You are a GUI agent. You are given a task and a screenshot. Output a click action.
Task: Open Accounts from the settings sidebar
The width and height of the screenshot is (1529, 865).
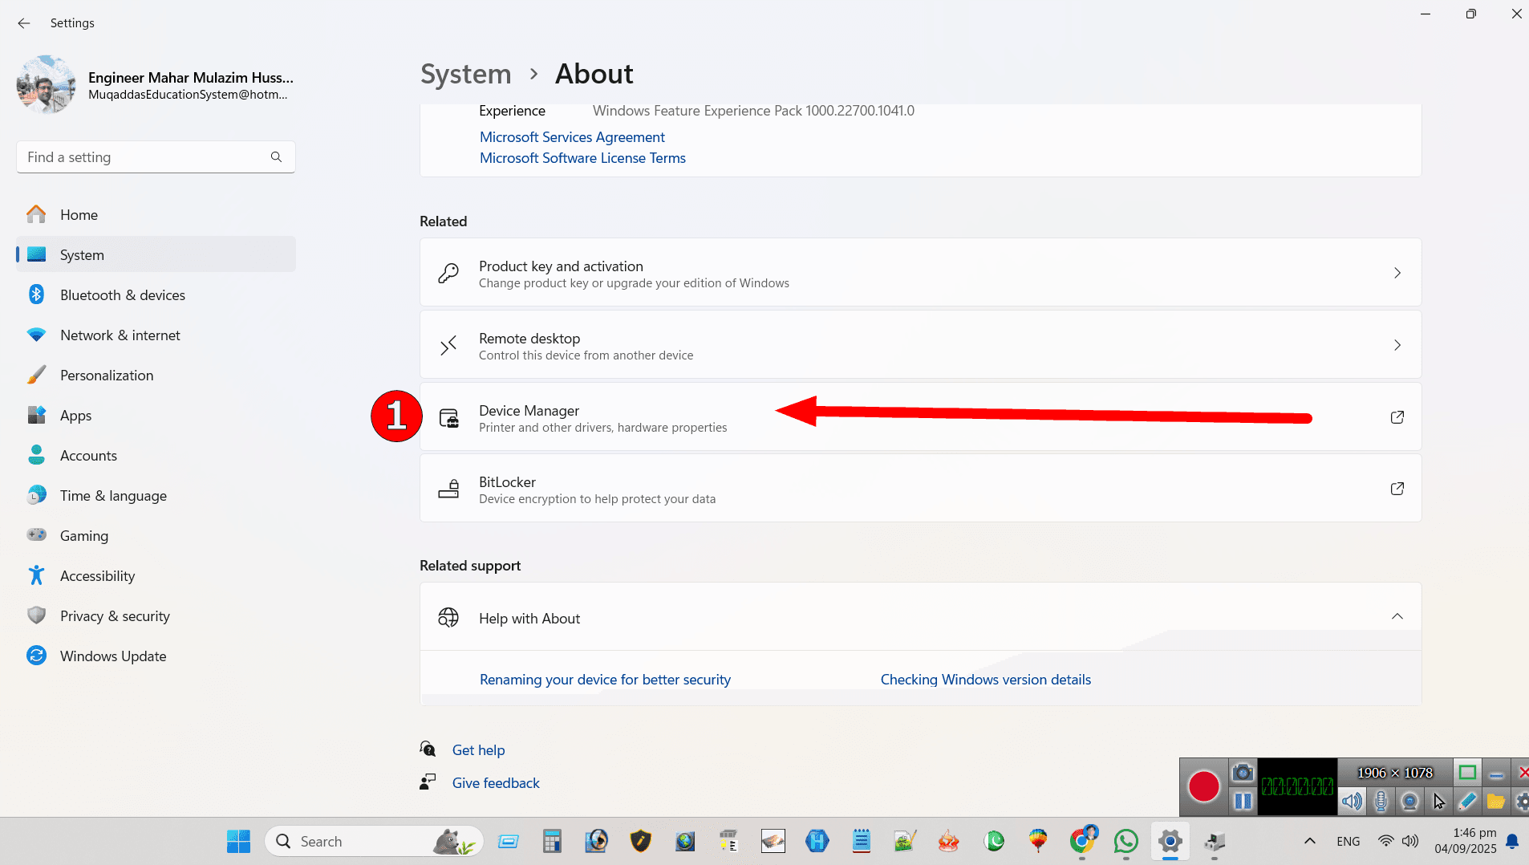point(88,455)
